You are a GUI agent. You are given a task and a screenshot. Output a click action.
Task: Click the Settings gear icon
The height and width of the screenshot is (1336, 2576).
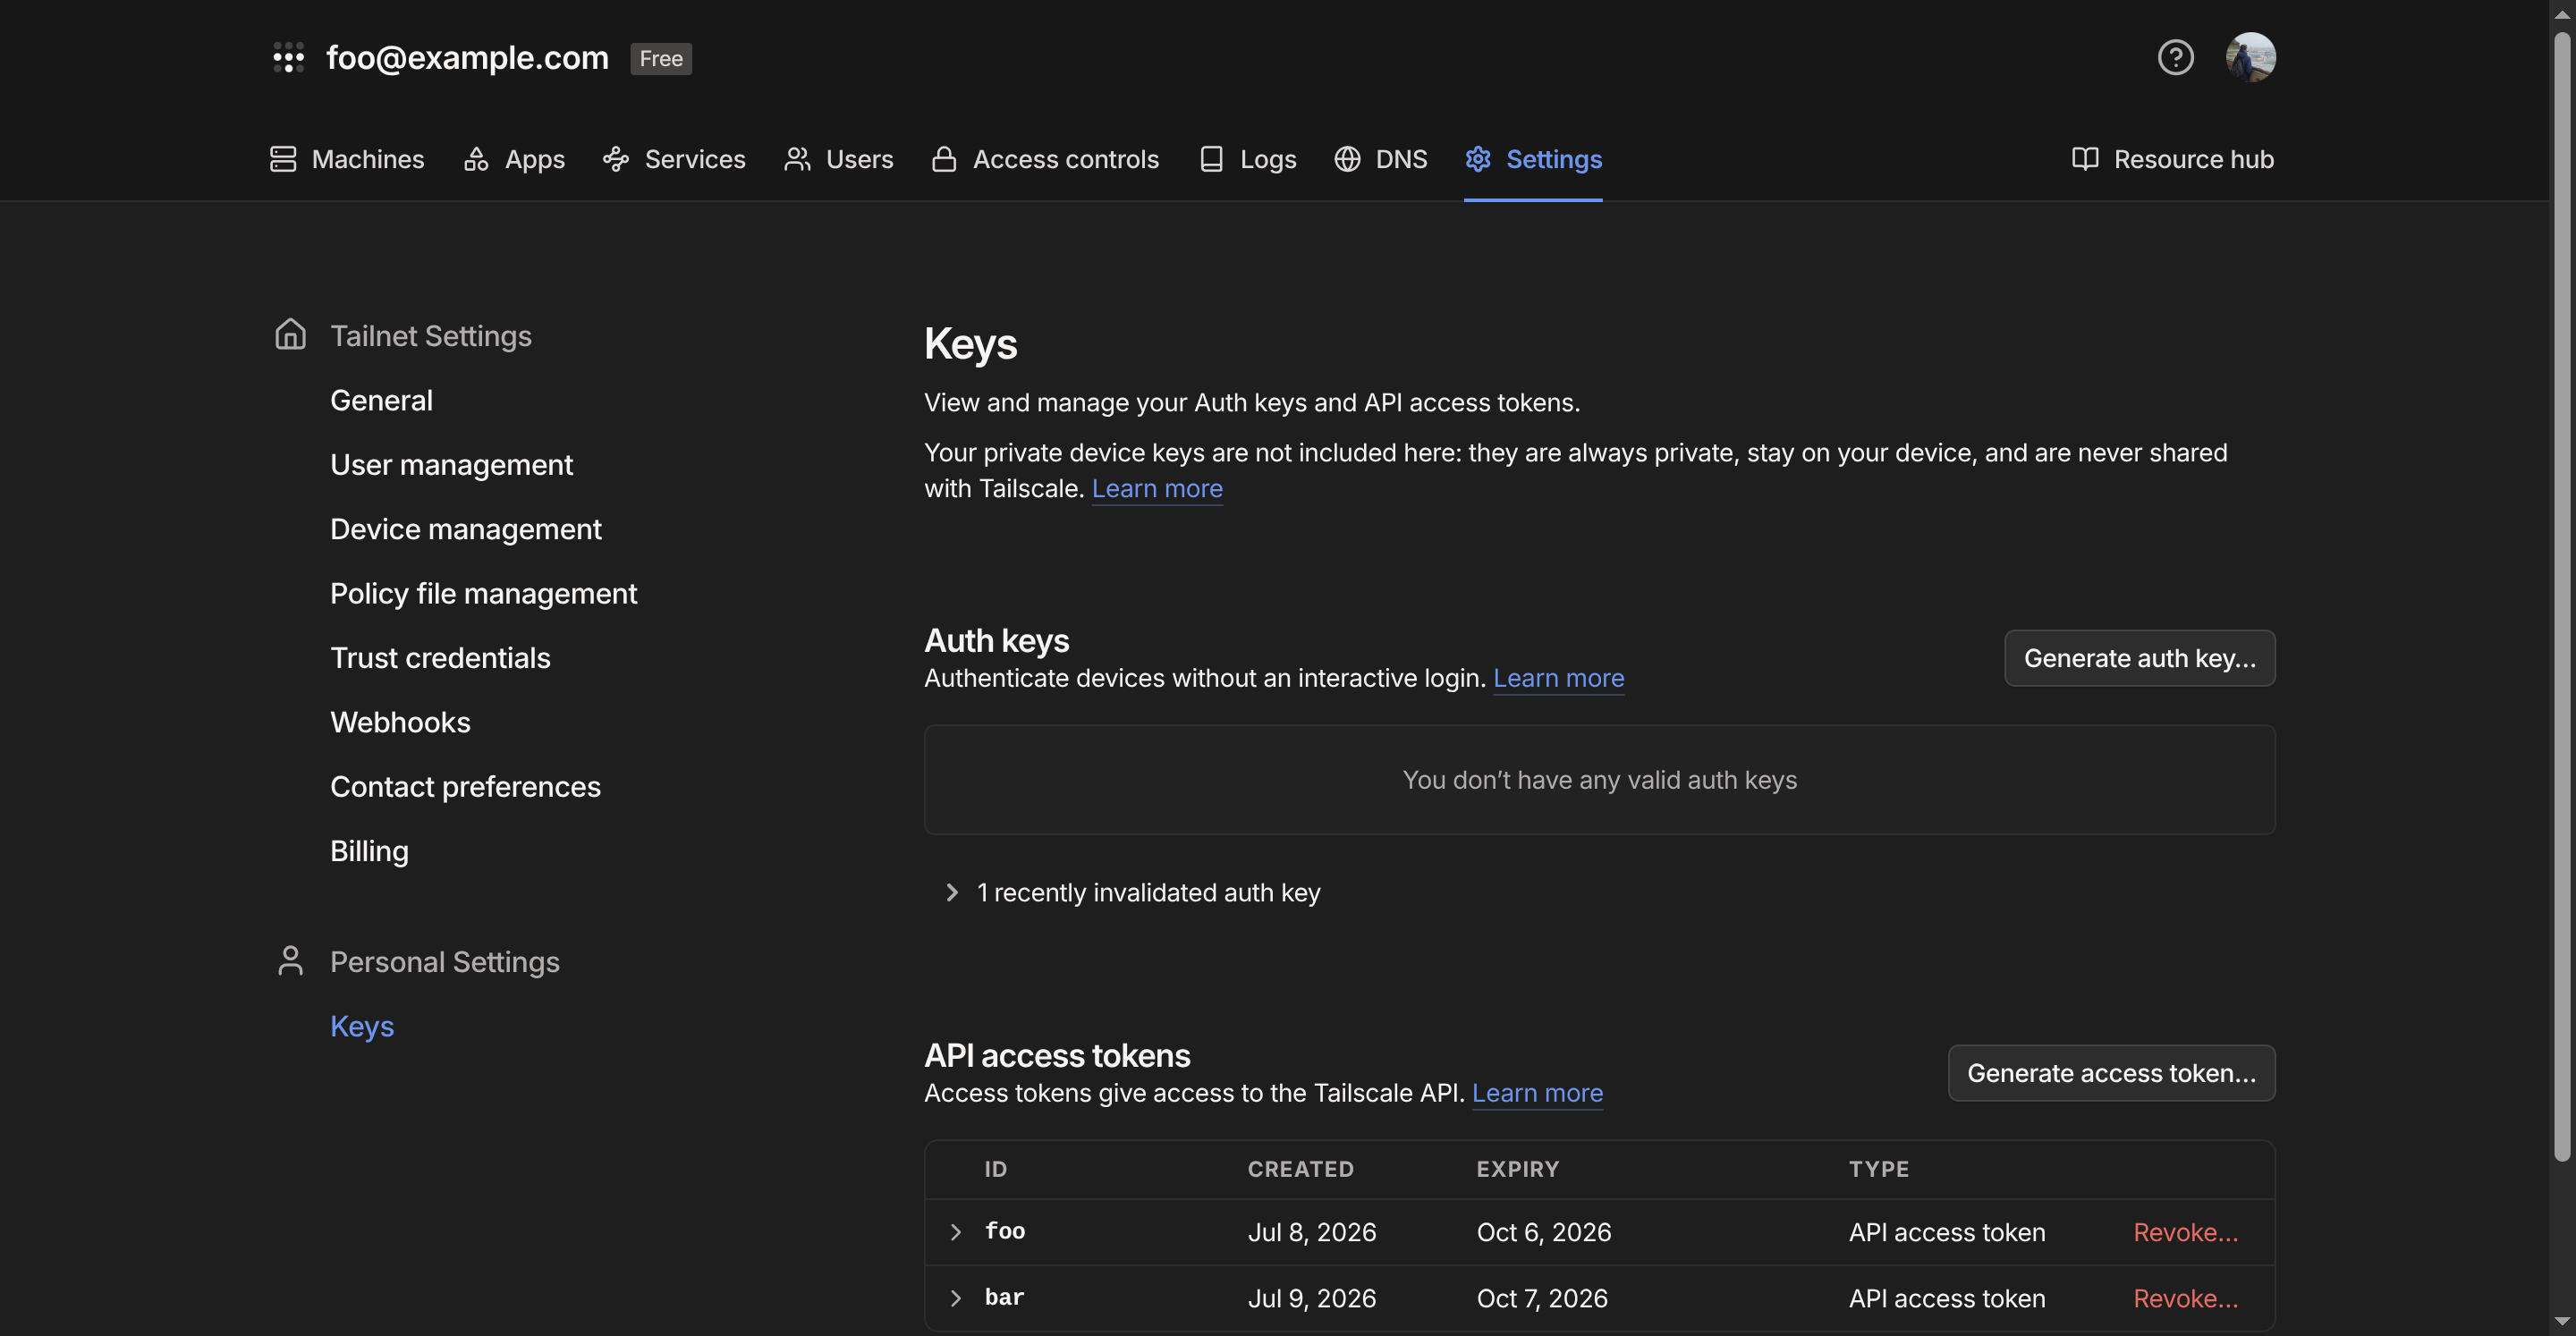[x=1478, y=159]
